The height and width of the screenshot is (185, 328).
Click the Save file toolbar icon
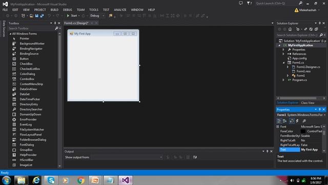click(37, 16)
